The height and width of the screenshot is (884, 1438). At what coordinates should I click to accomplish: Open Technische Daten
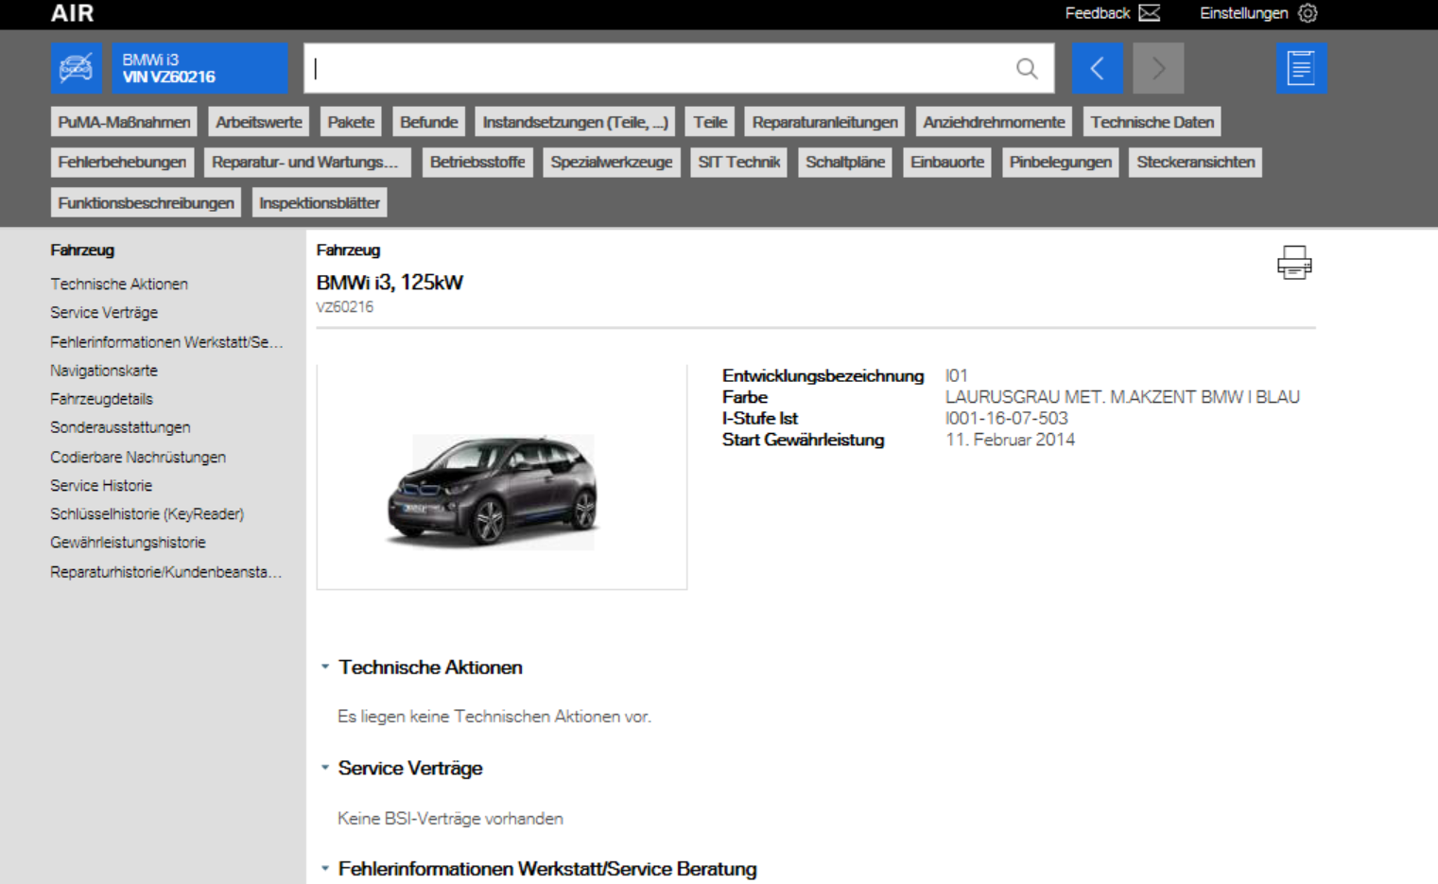pyautogui.click(x=1152, y=122)
